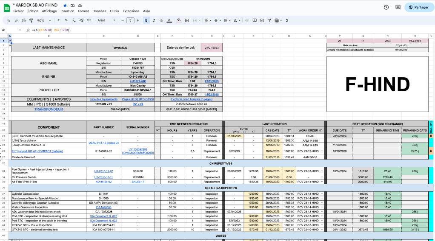
Task: Toggle bold formatting
Action: (x=146, y=20)
